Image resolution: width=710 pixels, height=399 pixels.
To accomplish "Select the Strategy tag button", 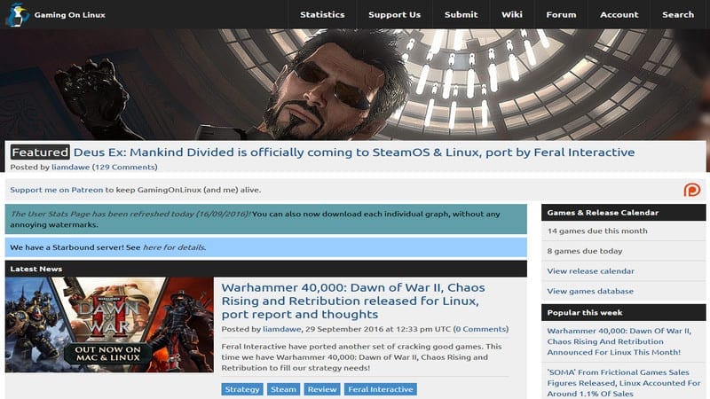I will click(x=242, y=389).
